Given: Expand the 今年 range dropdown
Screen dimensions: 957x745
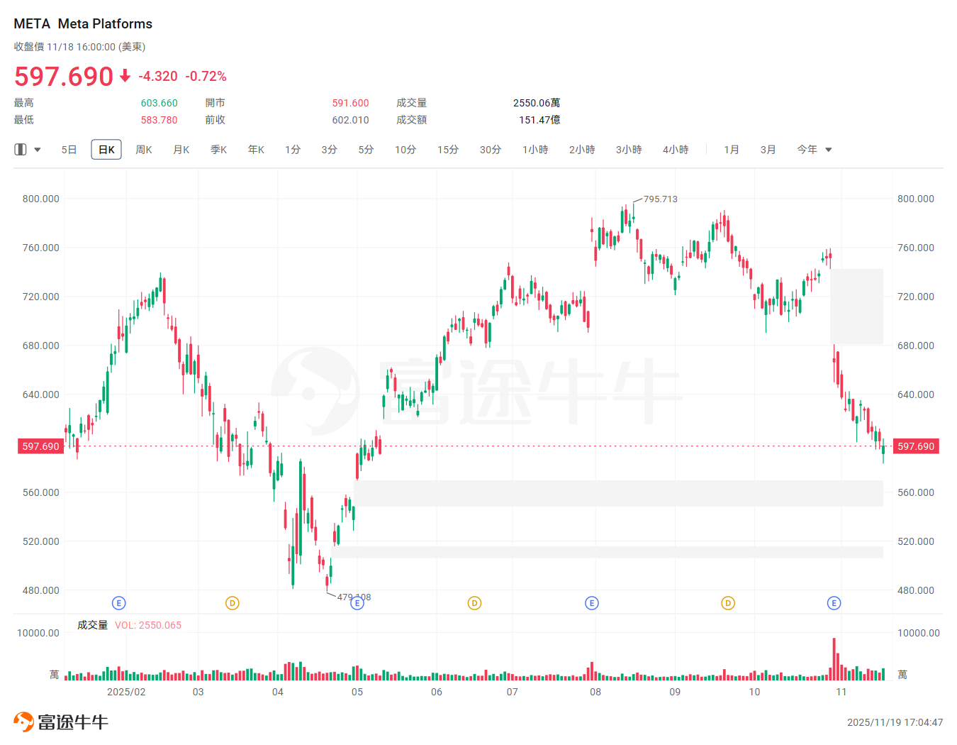Looking at the screenshot, I should [x=828, y=150].
